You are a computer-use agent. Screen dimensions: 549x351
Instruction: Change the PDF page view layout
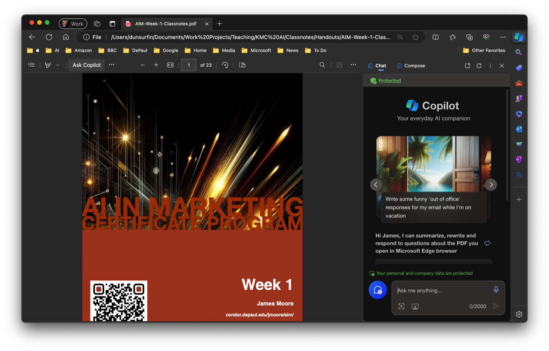(242, 65)
